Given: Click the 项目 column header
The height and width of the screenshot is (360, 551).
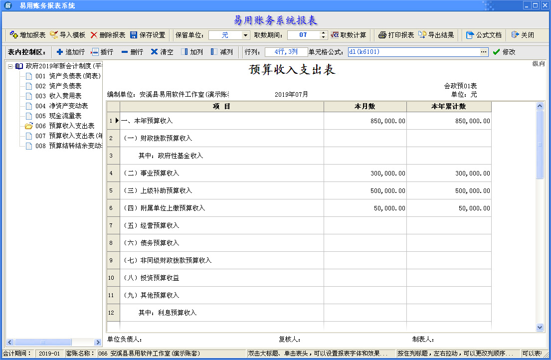Looking at the screenshot, I should coord(222,106).
